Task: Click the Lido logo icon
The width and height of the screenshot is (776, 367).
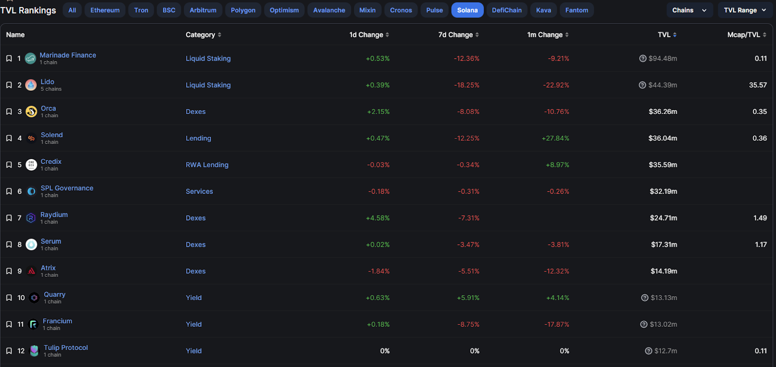Action: pyautogui.click(x=31, y=85)
